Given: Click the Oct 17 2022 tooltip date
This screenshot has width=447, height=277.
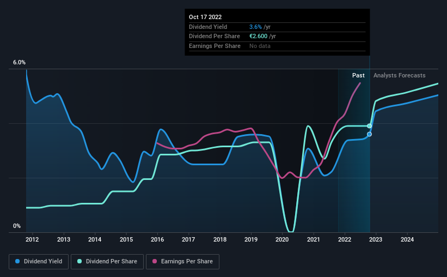Looking at the screenshot, I should [x=205, y=17].
